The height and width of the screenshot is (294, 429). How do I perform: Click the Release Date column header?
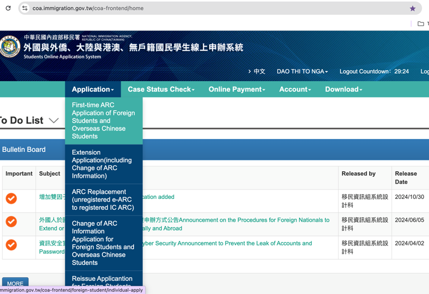pyautogui.click(x=406, y=177)
